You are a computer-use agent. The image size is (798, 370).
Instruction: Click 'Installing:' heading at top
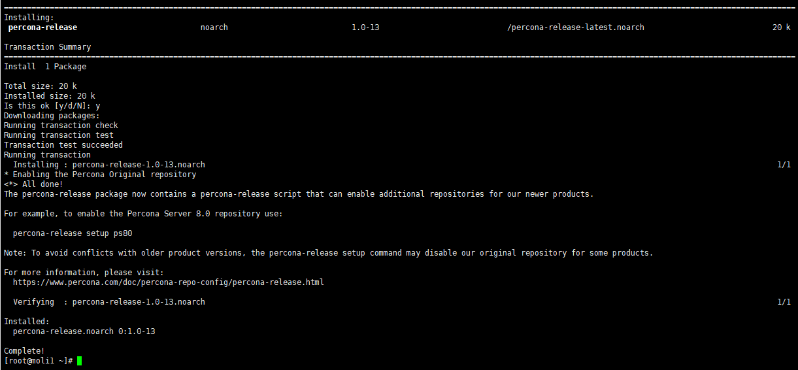click(29, 18)
